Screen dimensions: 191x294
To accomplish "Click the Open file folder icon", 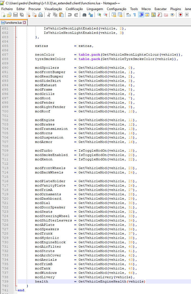I will [9, 15].
